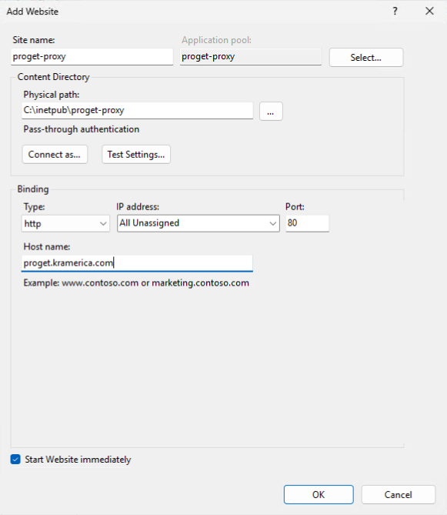Open the Connect as... dialog

(x=55, y=155)
